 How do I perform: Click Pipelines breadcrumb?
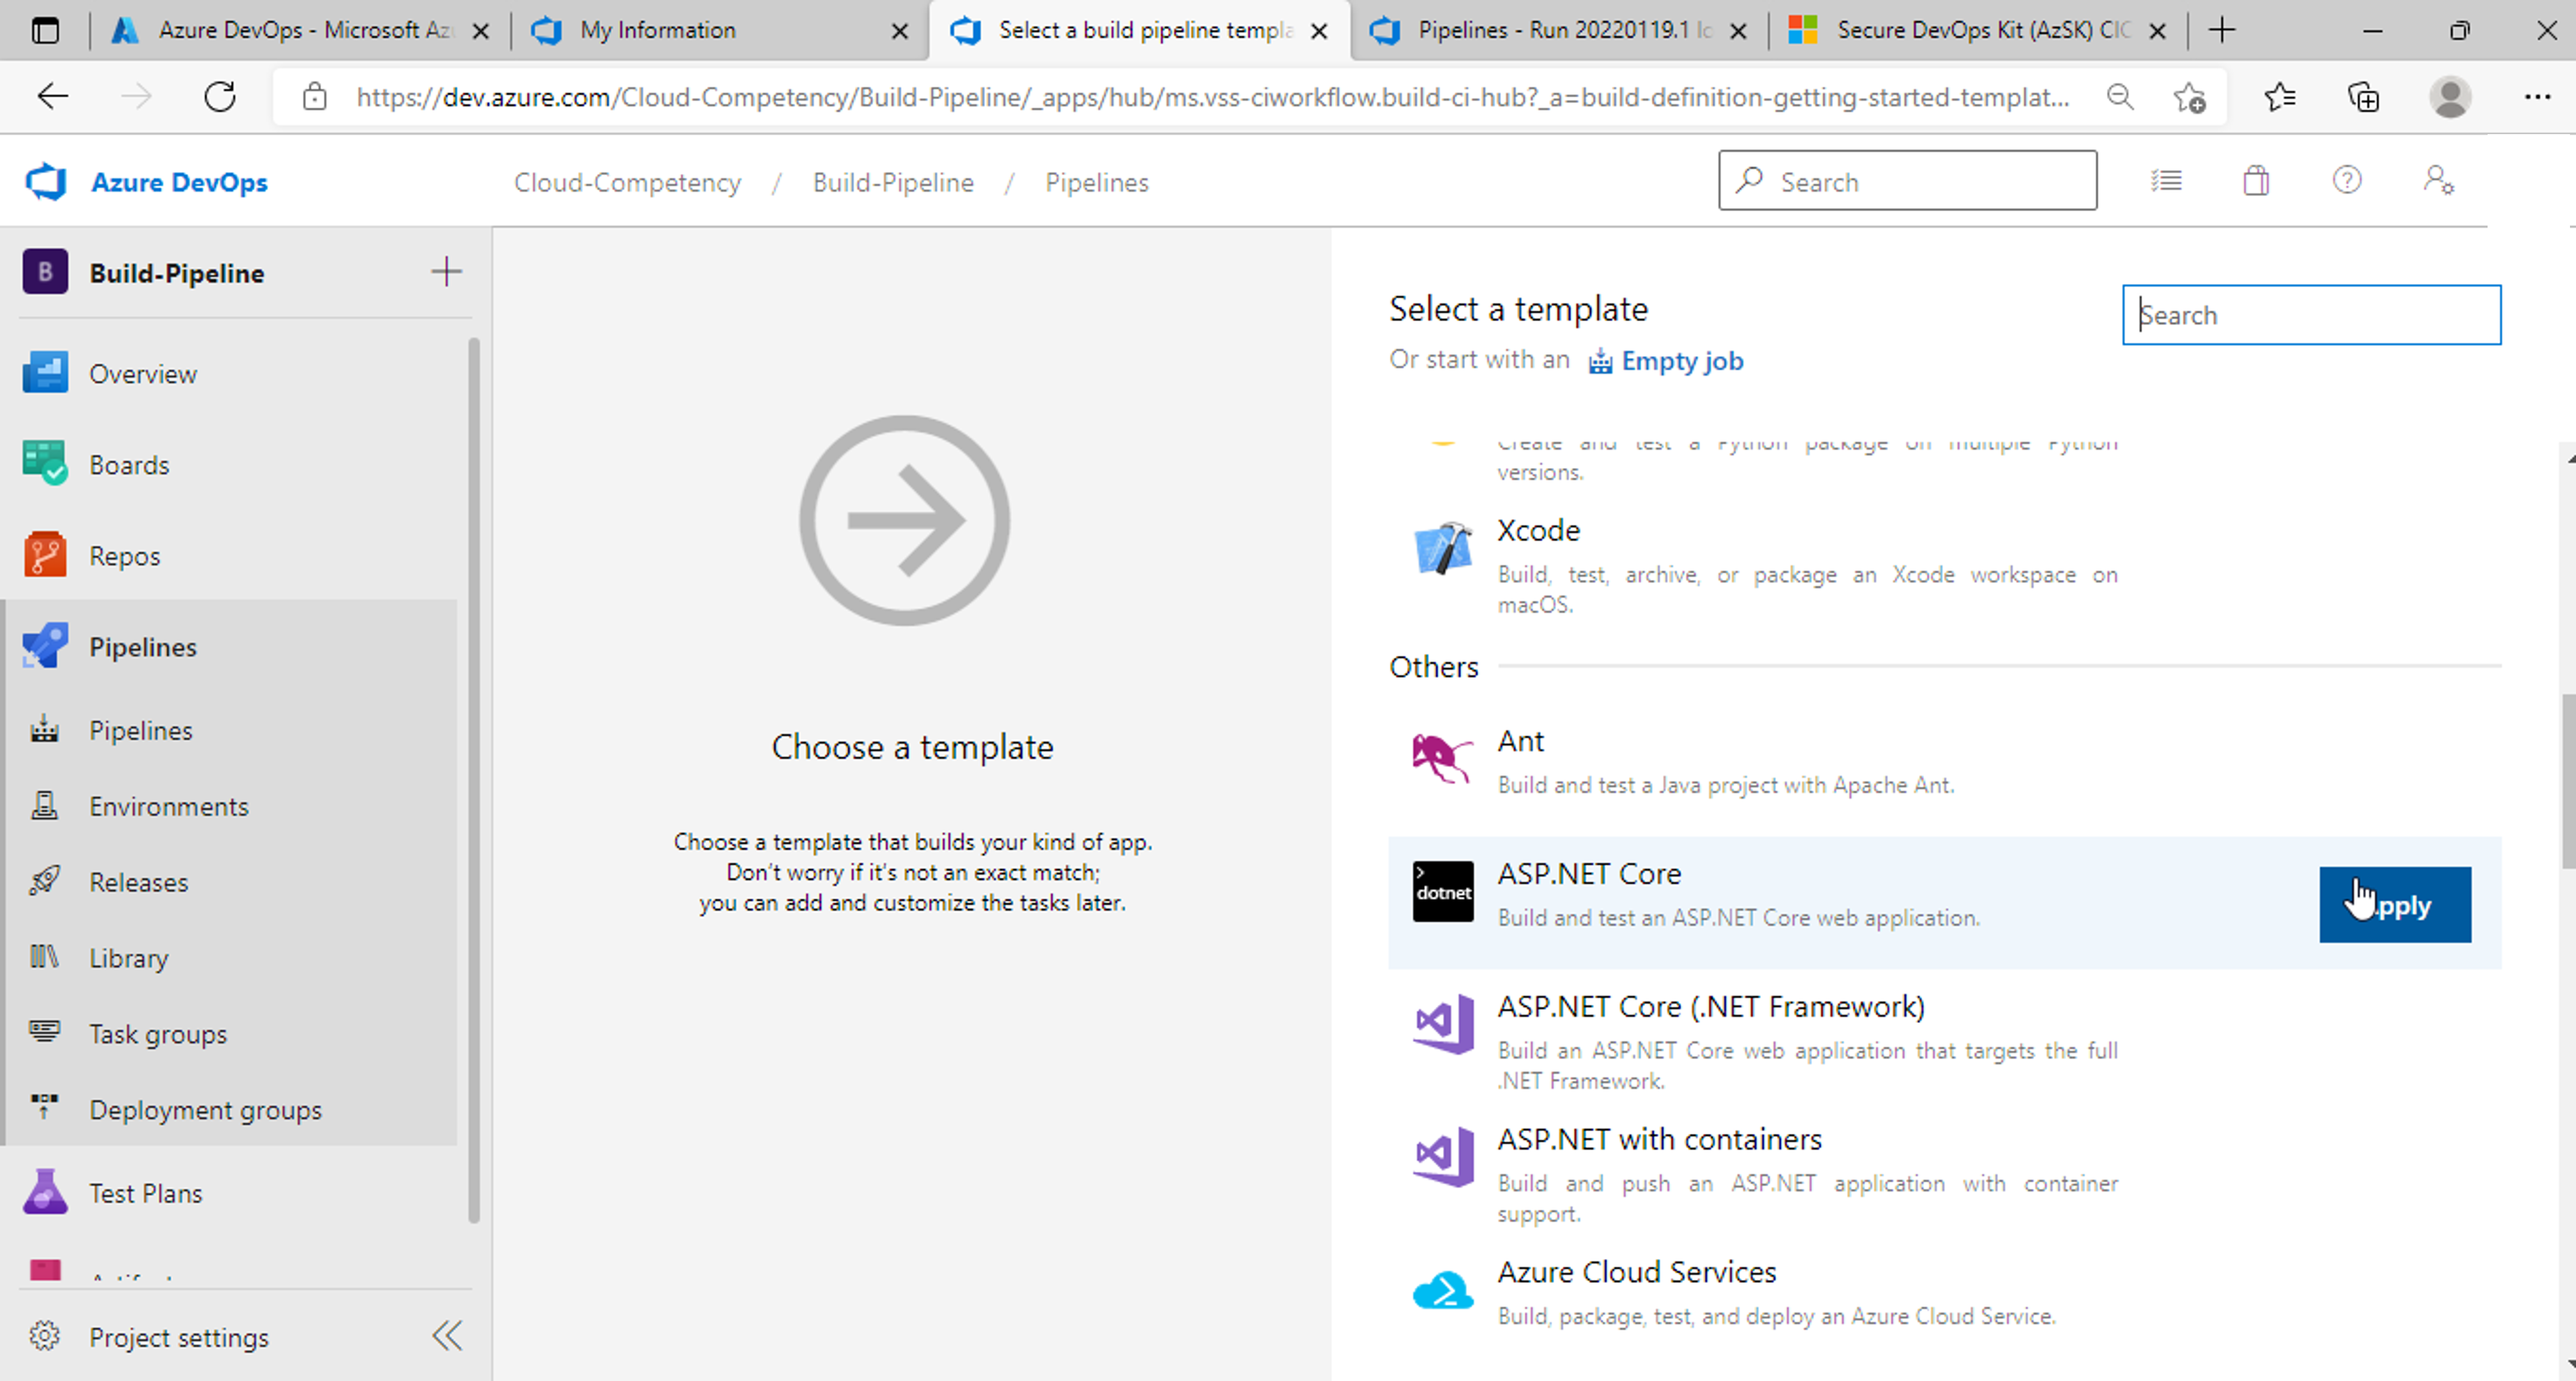(x=1097, y=182)
